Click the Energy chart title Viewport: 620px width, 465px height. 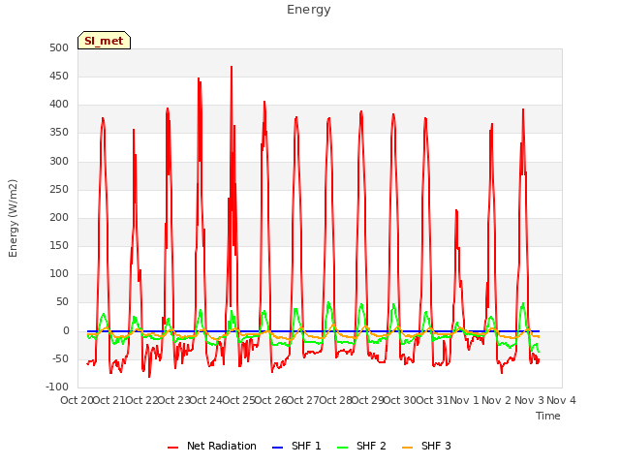(x=309, y=10)
